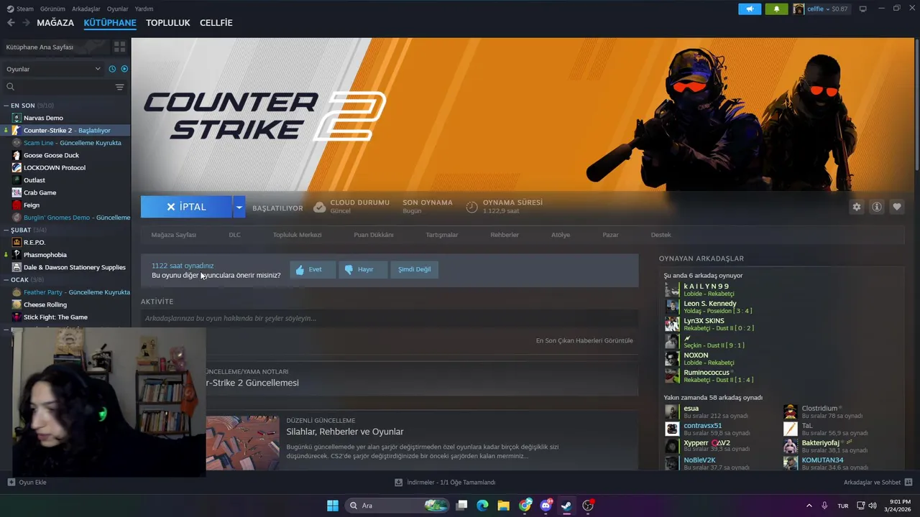Open the İndirmeler downloads status

click(446, 483)
